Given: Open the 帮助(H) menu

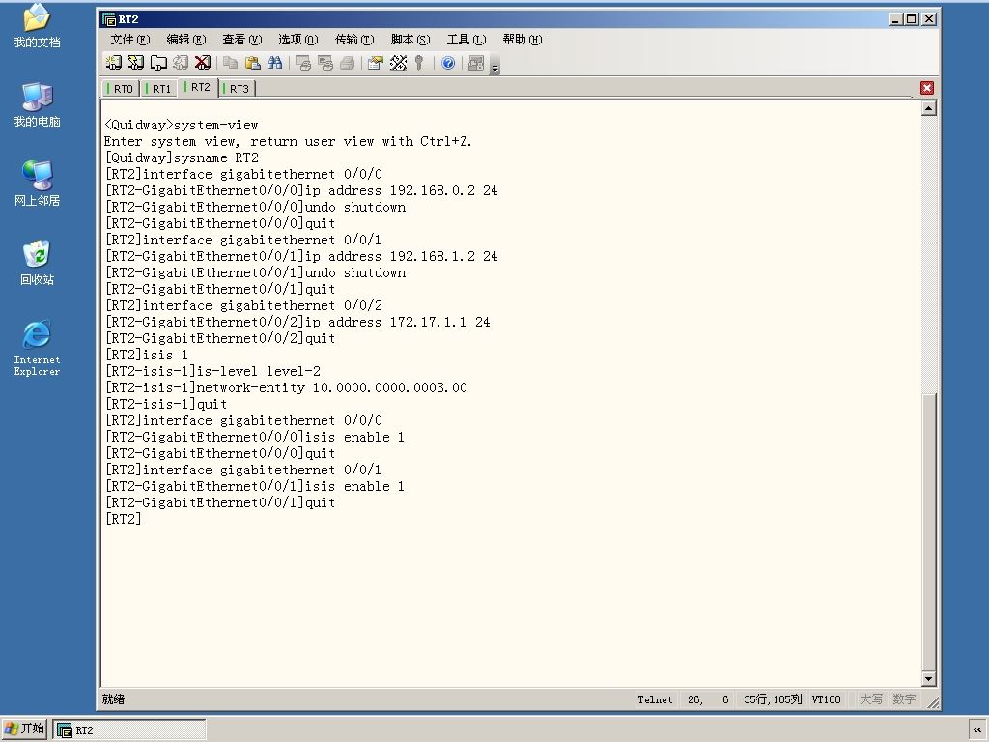Looking at the screenshot, I should 523,40.
